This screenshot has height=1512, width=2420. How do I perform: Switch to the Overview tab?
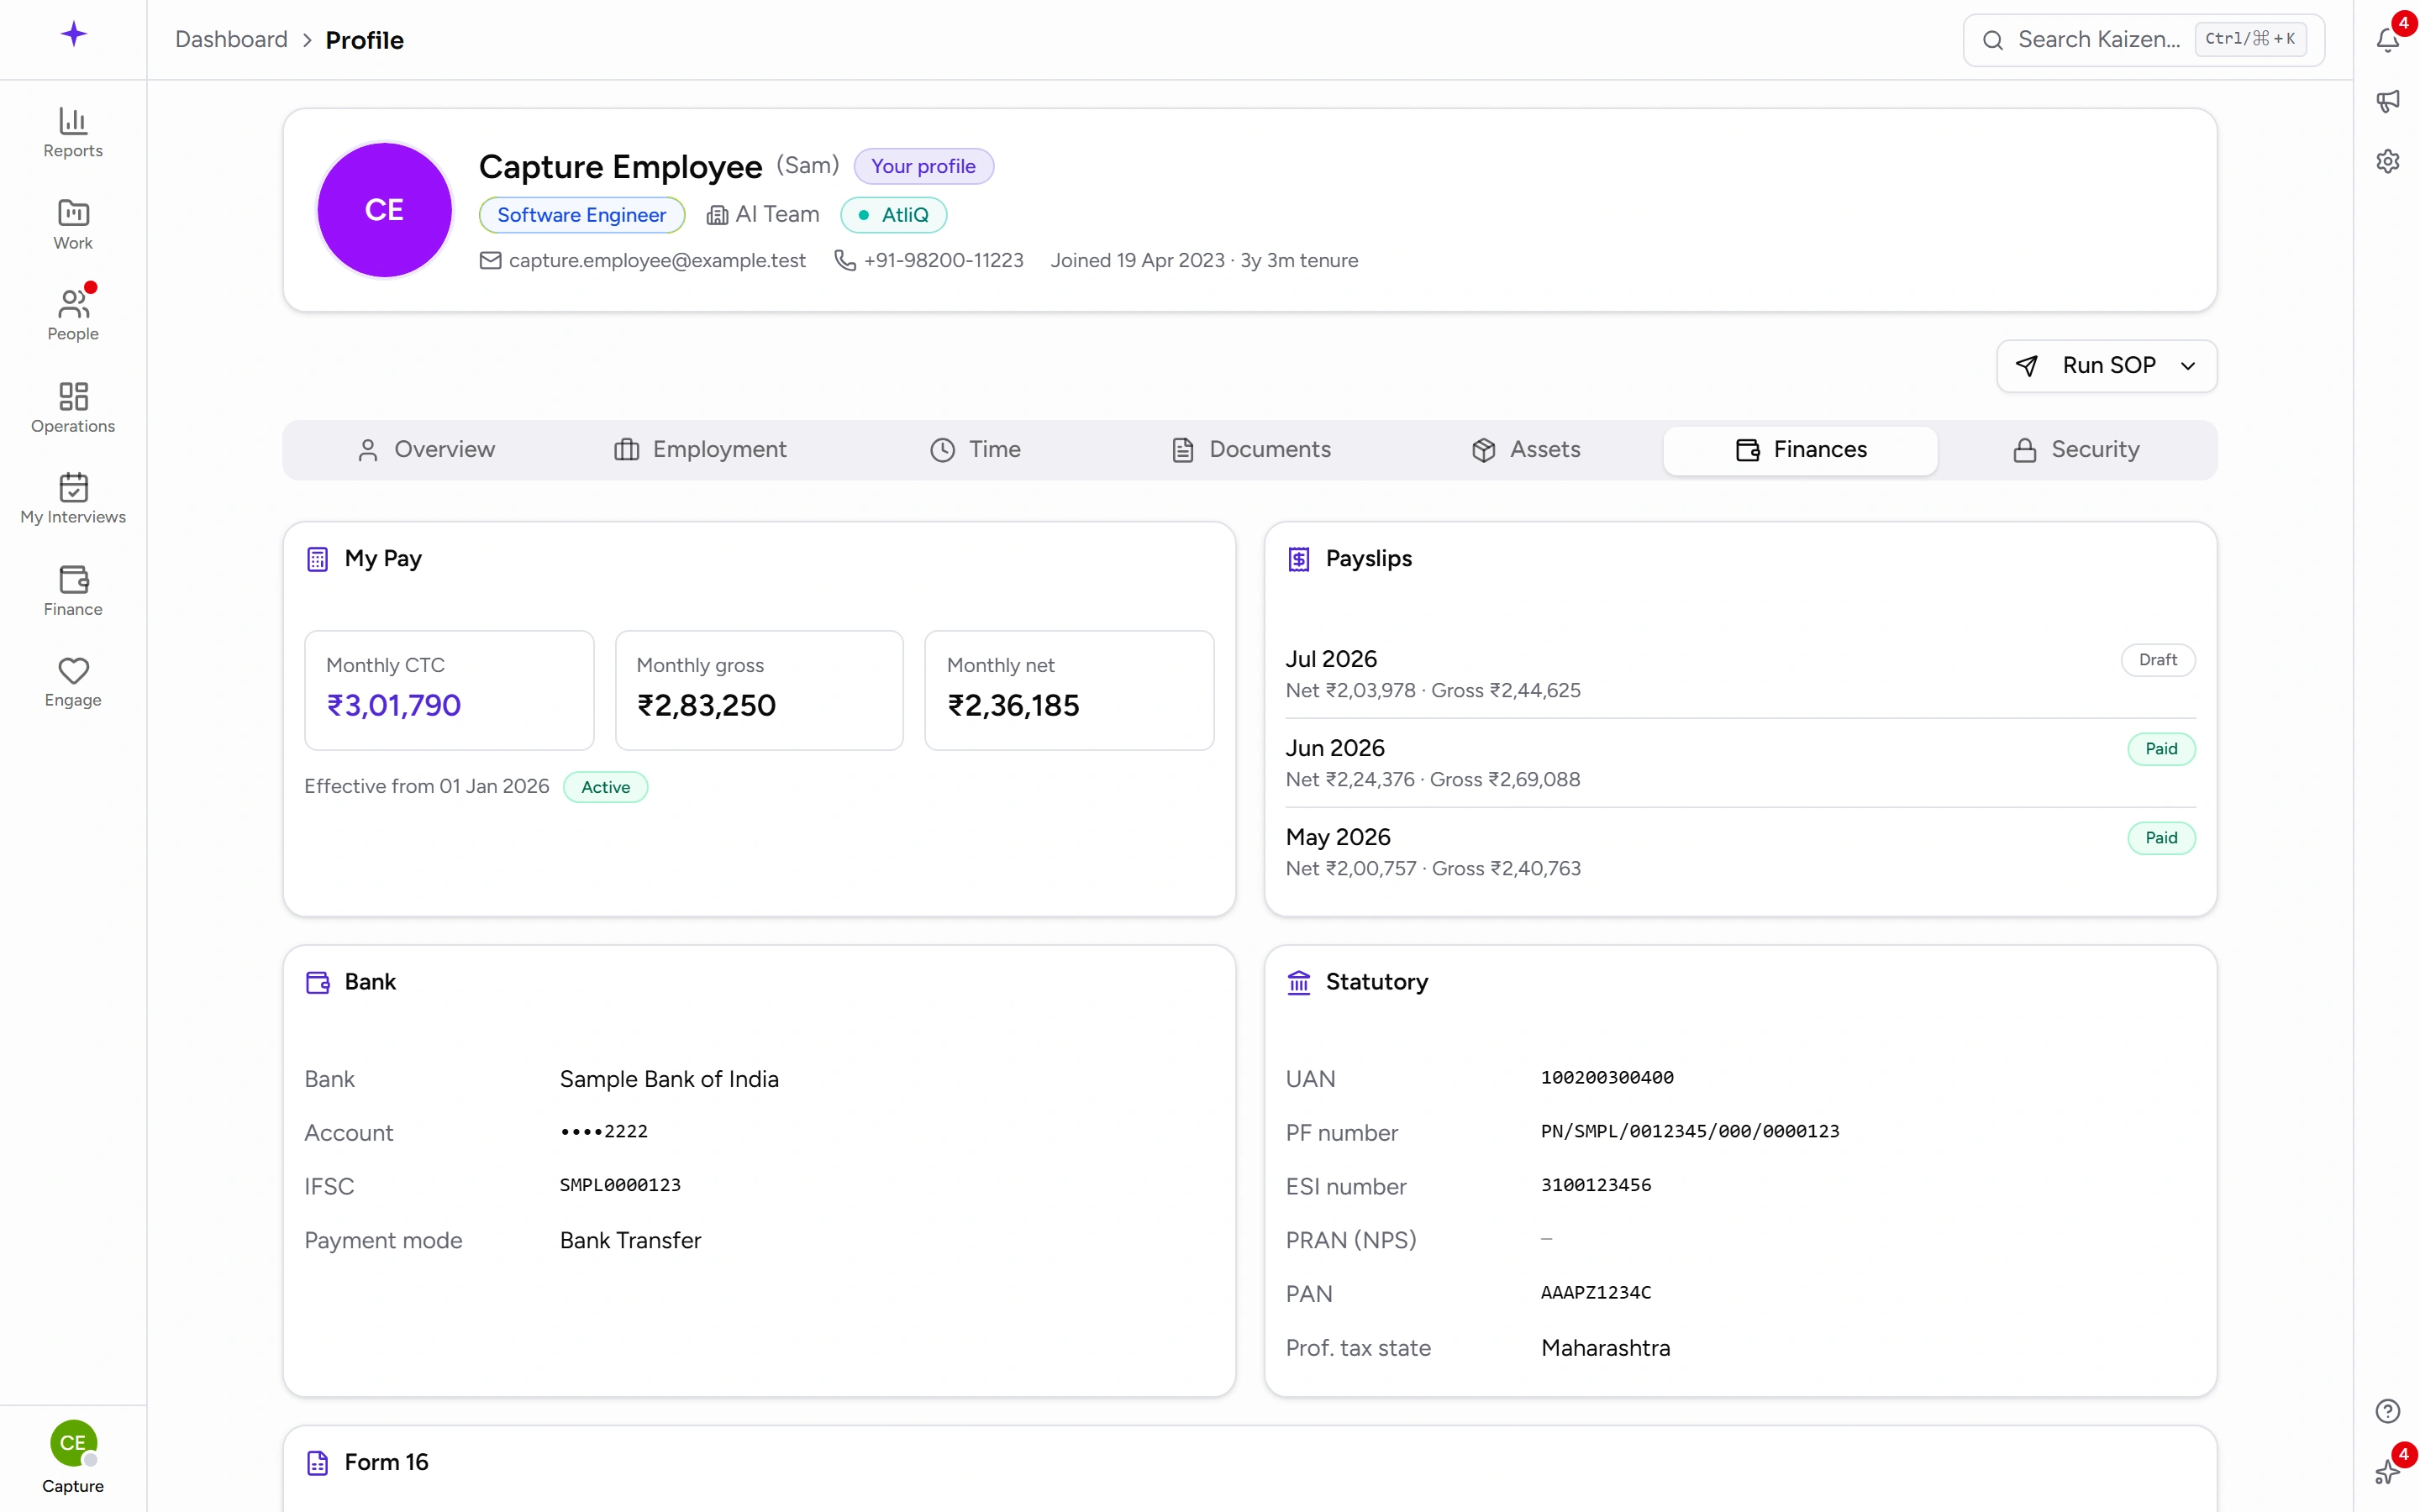425,450
